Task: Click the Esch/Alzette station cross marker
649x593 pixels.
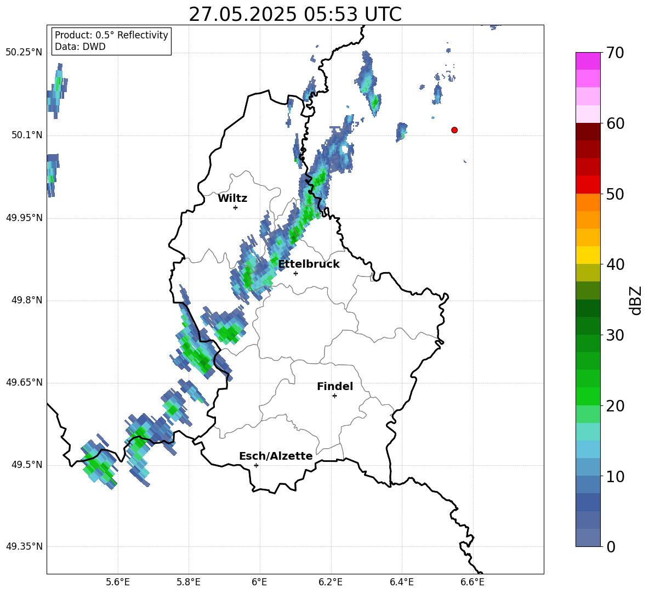Action: click(x=256, y=465)
